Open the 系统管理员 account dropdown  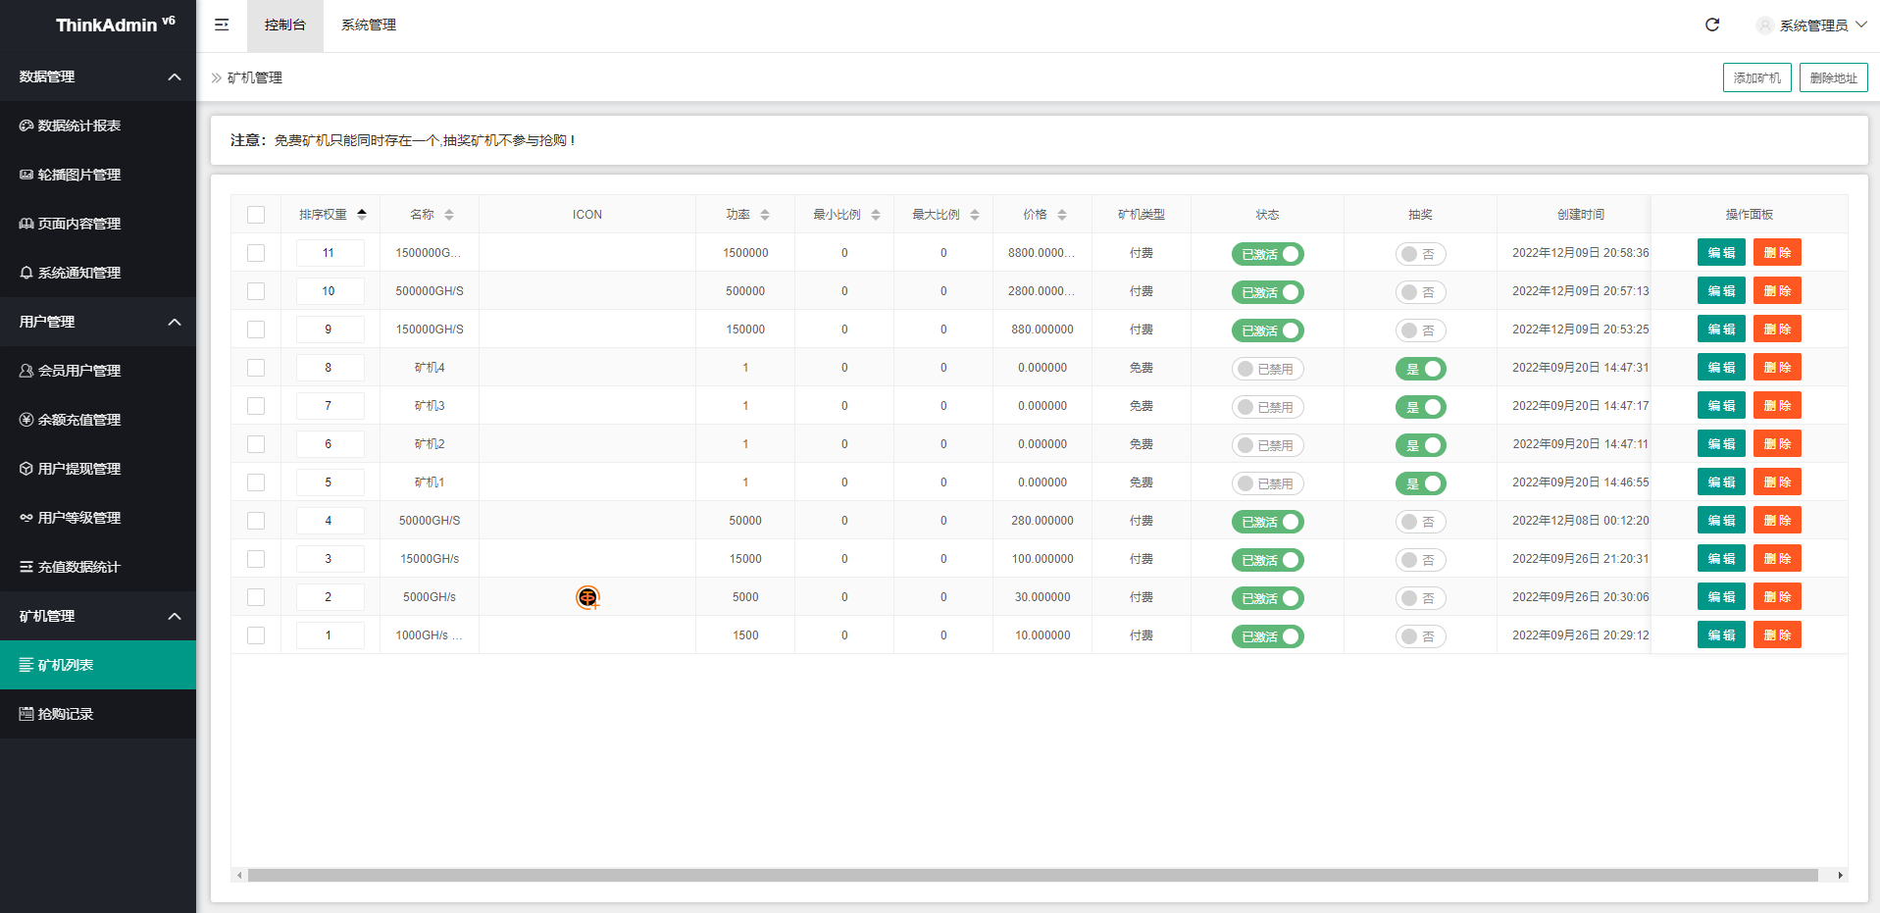pos(1812,25)
